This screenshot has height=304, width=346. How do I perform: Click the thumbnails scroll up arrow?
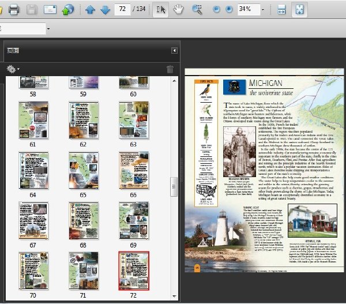(x=174, y=81)
